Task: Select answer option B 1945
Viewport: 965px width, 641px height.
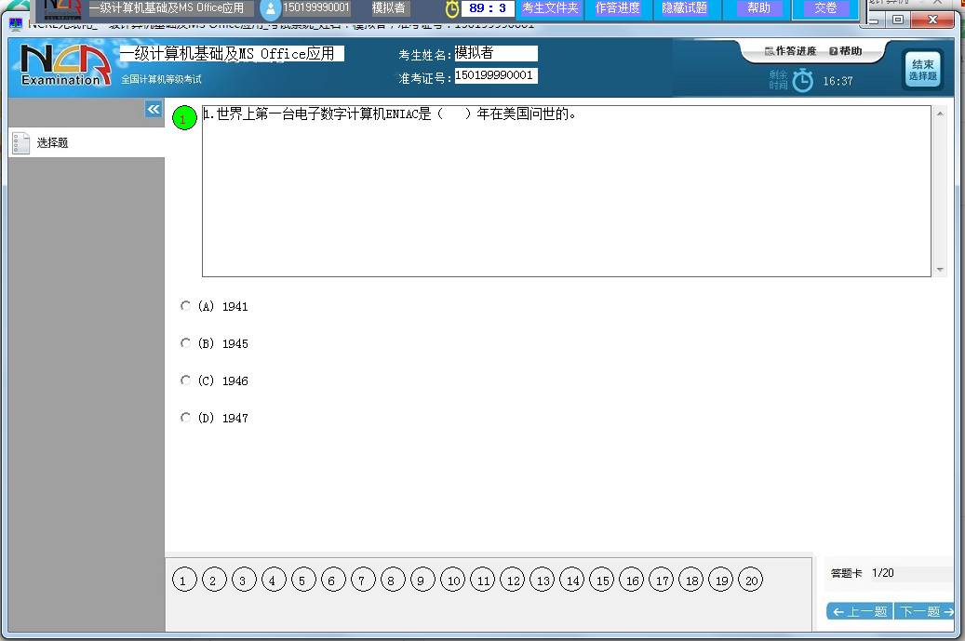Action: click(x=185, y=342)
